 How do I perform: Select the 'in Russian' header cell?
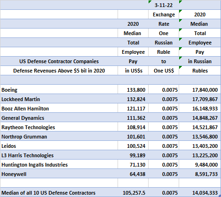pyautogui.click(x=200, y=61)
